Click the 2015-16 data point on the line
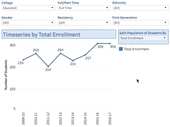This screenshot has width=170, height=127. [97, 43]
